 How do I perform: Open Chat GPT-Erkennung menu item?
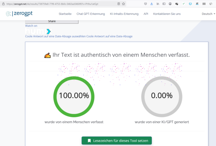(91, 14)
